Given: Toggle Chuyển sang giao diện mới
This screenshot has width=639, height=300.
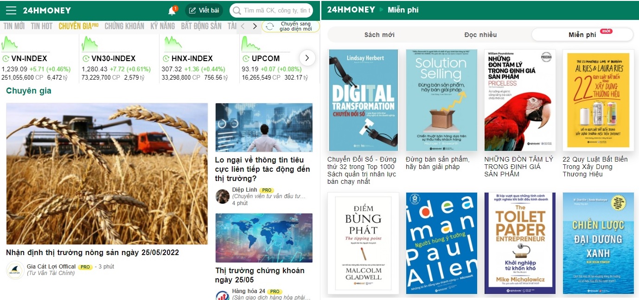Looking at the screenshot, I should coord(291,26).
